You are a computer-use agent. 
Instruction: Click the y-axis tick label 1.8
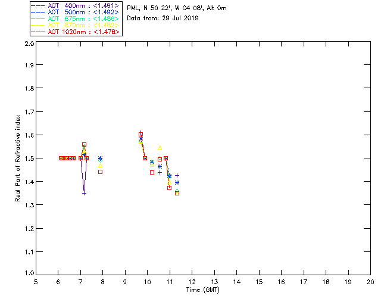tap(29, 88)
